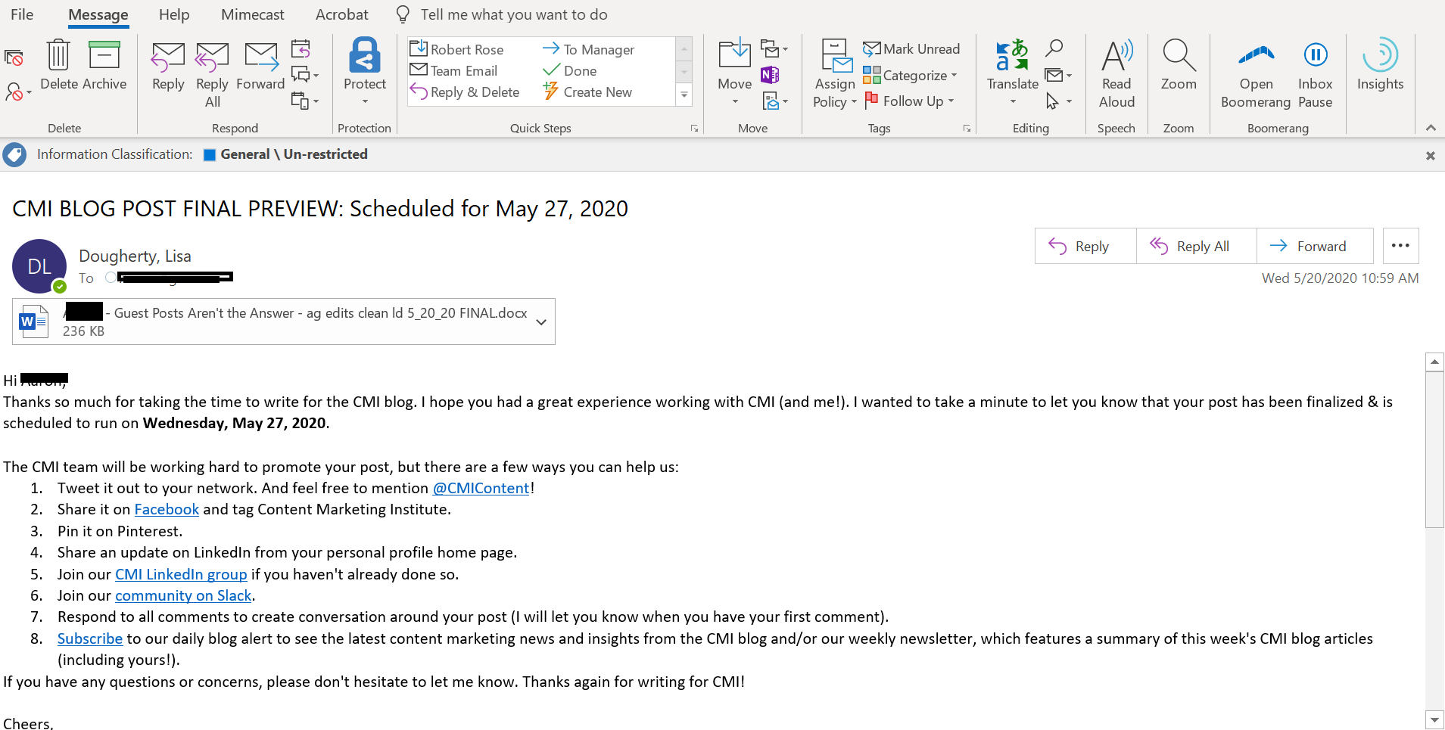
Task: Click the scrollbar up arrow
Action: tap(1434, 362)
